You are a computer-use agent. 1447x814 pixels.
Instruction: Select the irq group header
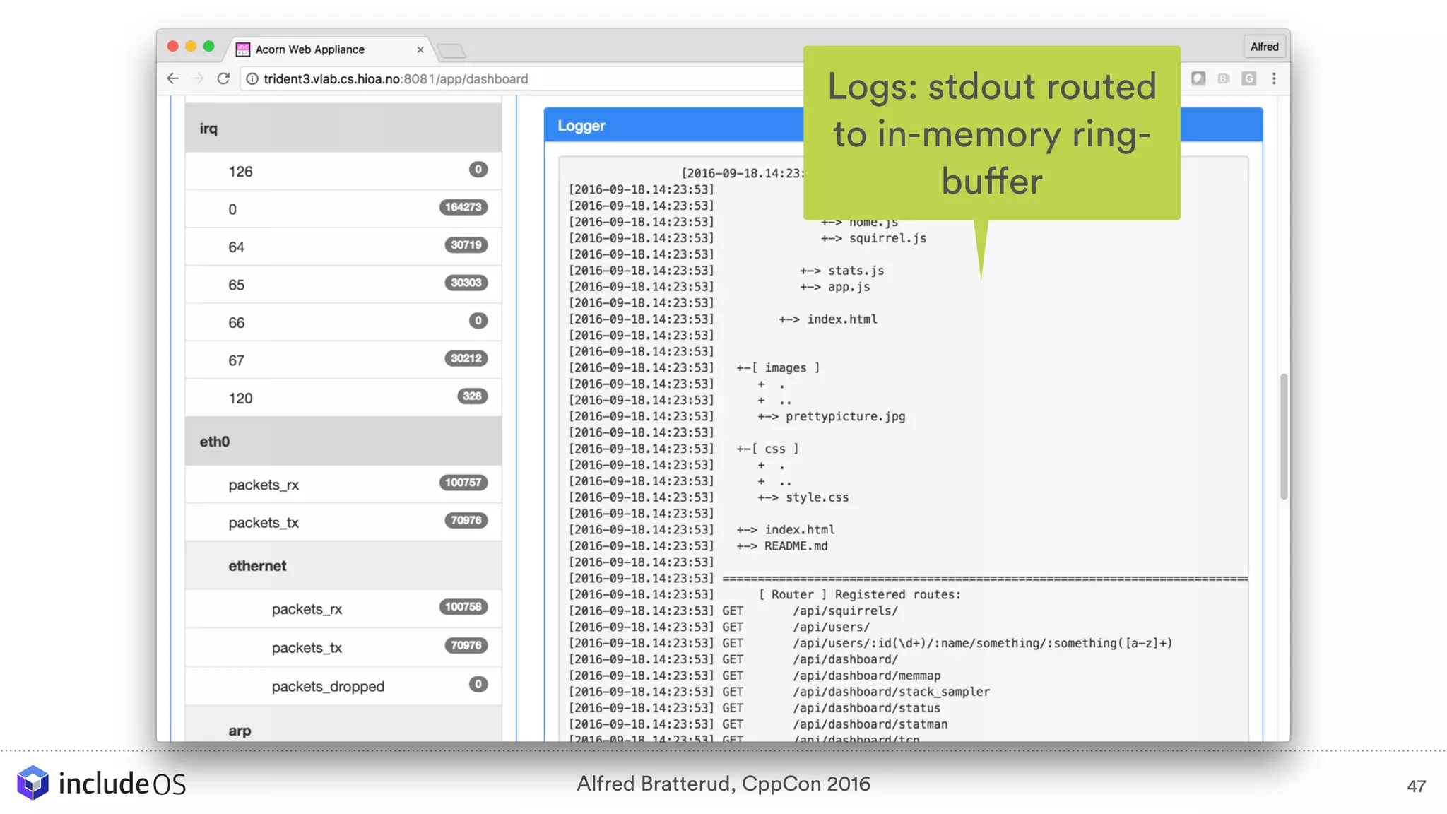point(343,129)
